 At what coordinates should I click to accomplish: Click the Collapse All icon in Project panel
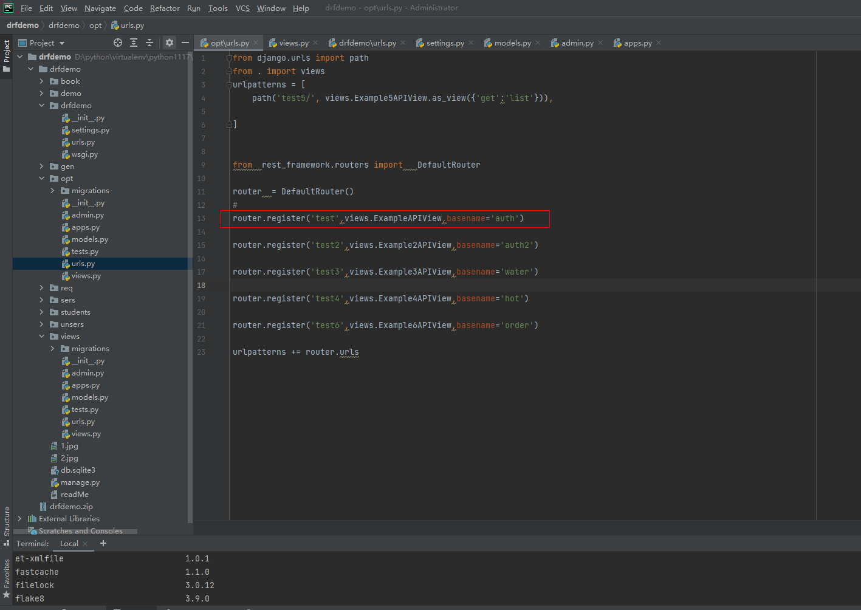tap(149, 43)
